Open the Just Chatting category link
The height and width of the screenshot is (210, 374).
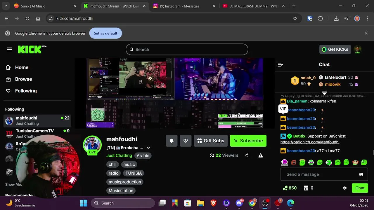pos(119,155)
